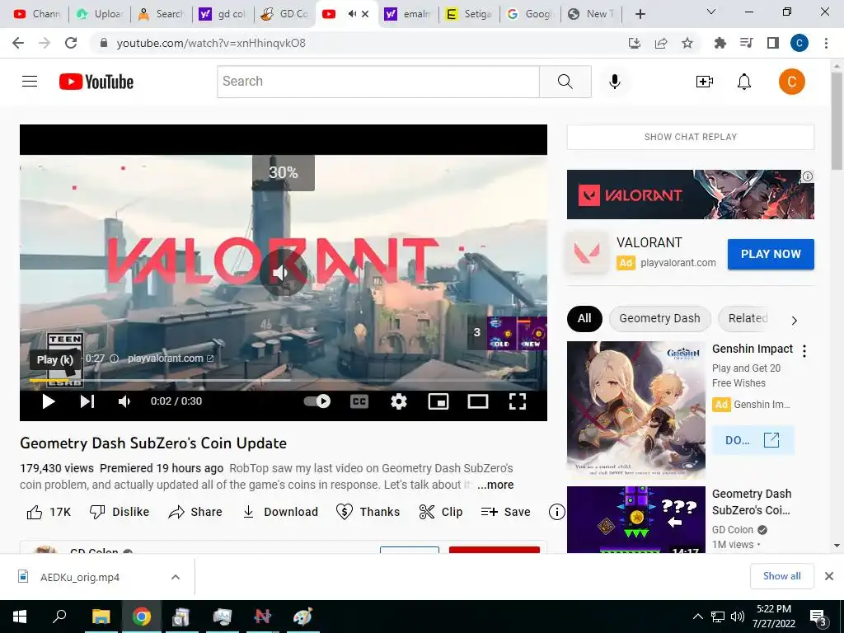Save video to a playlist
This screenshot has height=633, width=844.
[505, 512]
